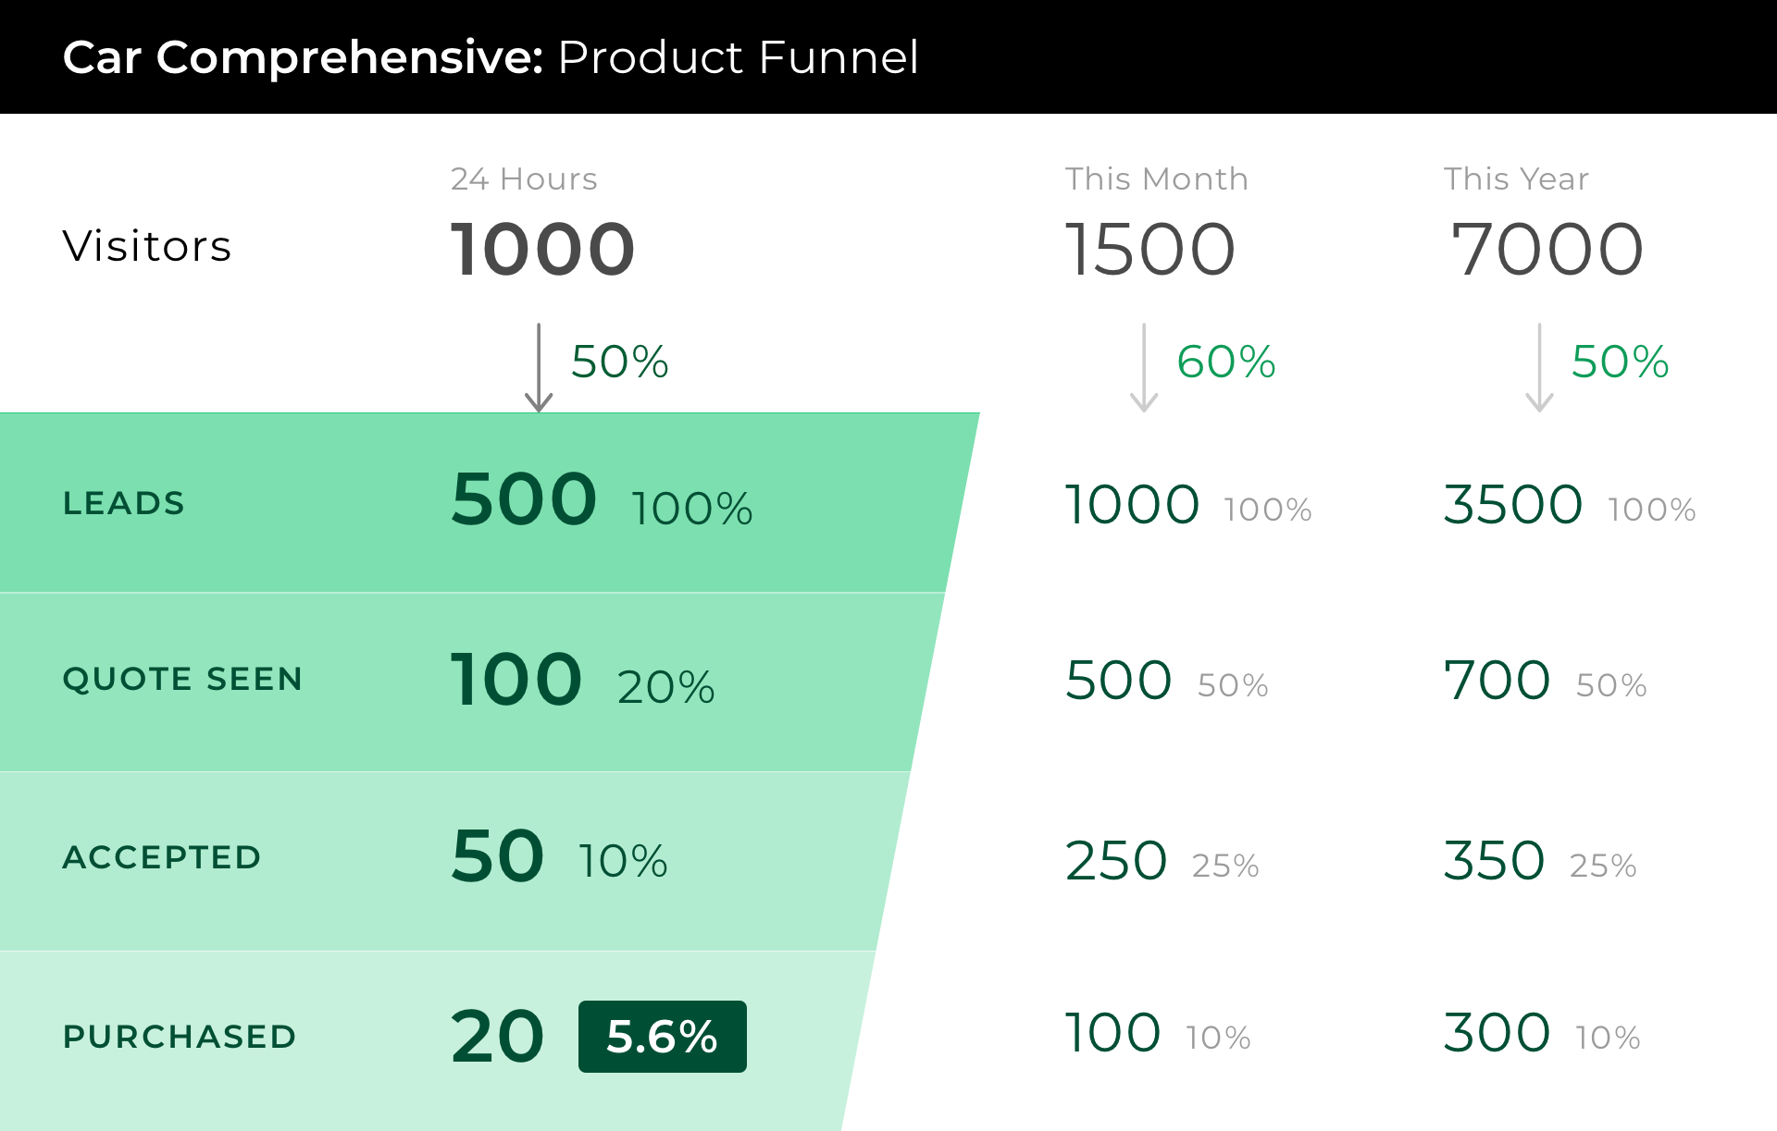Screen dimensions: 1777x1131
Task: Select the 24 Hours period tab
Action: [x=524, y=178]
